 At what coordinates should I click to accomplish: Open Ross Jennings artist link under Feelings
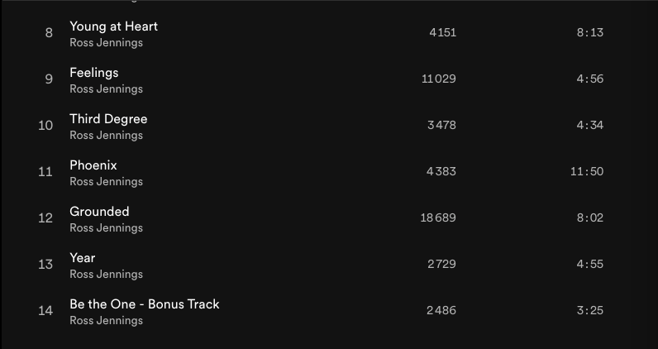pyautogui.click(x=106, y=89)
